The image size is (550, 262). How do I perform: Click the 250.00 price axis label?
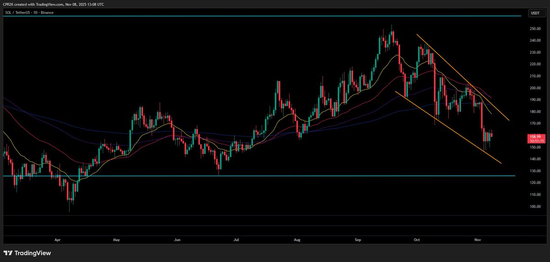[x=535, y=28]
